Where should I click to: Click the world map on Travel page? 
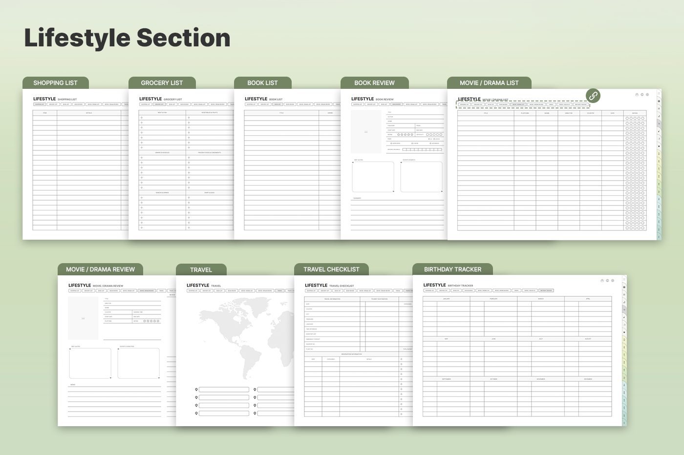pos(235,337)
